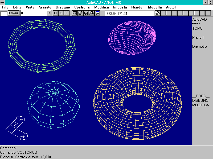Click the UCS axis icon in the drawing
The height and width of the screenshot is (159, 213).
point(17,128)
